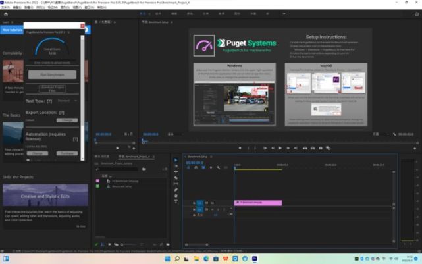This screenshot has width=422, height=264.
Task: Adjust Project panel thumbnail zoom slider
Action: tap(130, 245)
